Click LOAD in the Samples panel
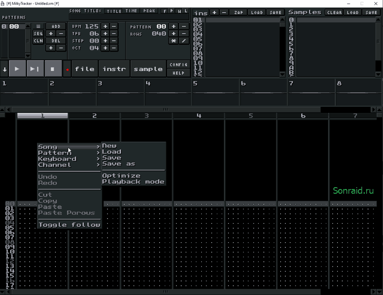This screenshot has width=383, height=295. [353, 13]
